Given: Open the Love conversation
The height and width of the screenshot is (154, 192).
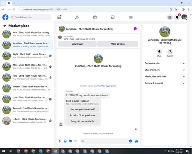Looking at the screenshot, I should tap(27, 99).
